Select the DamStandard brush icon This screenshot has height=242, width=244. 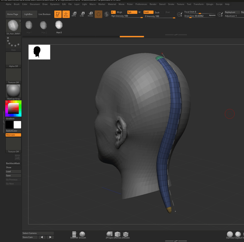[229, 234]
